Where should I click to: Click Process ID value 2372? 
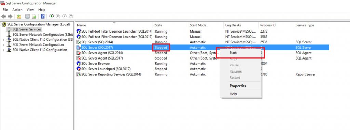pyautogui.click(x=264, y=31)
